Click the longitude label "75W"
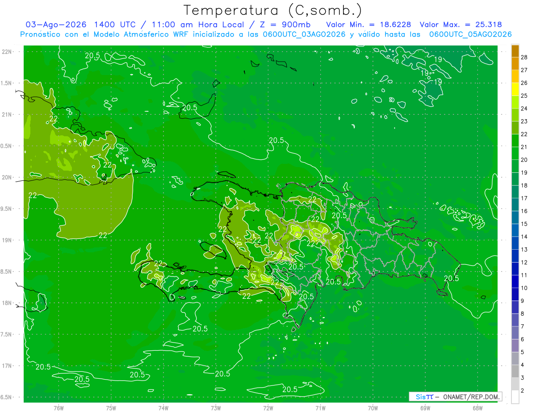 click(x=111, y=408)
